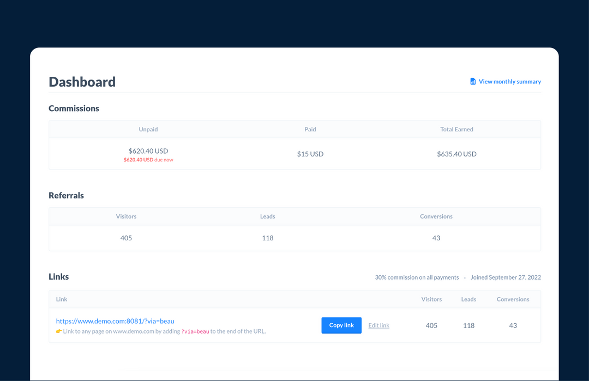The image size is (589, 381).
Task: Click the Paid column header
Action: click(310, 129)
